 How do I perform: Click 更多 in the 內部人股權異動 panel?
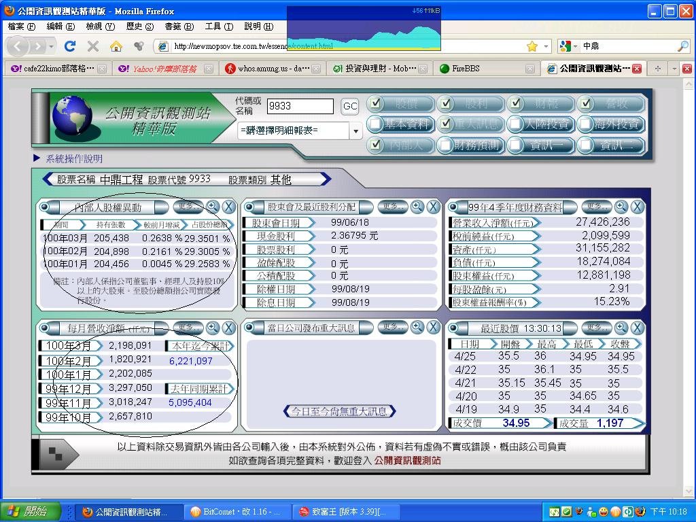point(187,207)
